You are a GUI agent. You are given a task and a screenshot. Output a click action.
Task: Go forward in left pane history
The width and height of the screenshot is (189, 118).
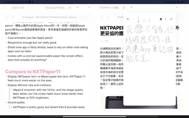click(13, 17)
